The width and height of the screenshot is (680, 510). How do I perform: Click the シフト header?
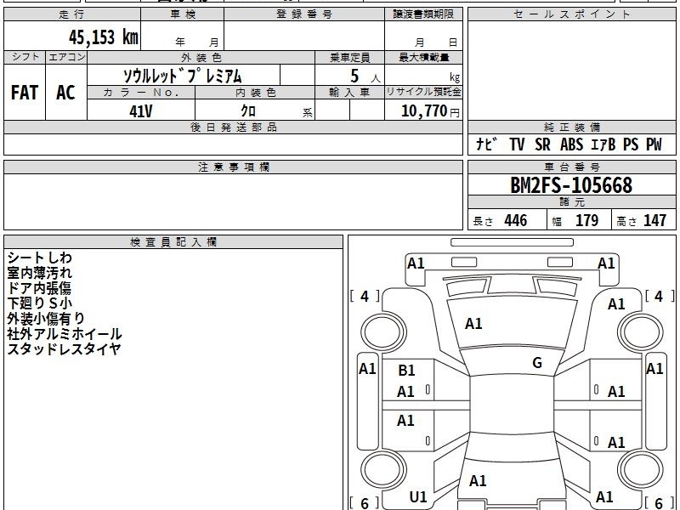coord(25,57)
